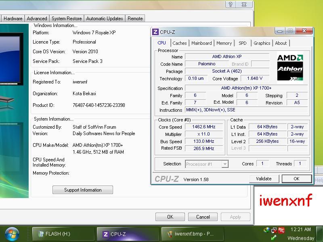Viewport: 323px width, 242px height.
Task: Open the About tab in CPU-Z
Action: point(281,43)
